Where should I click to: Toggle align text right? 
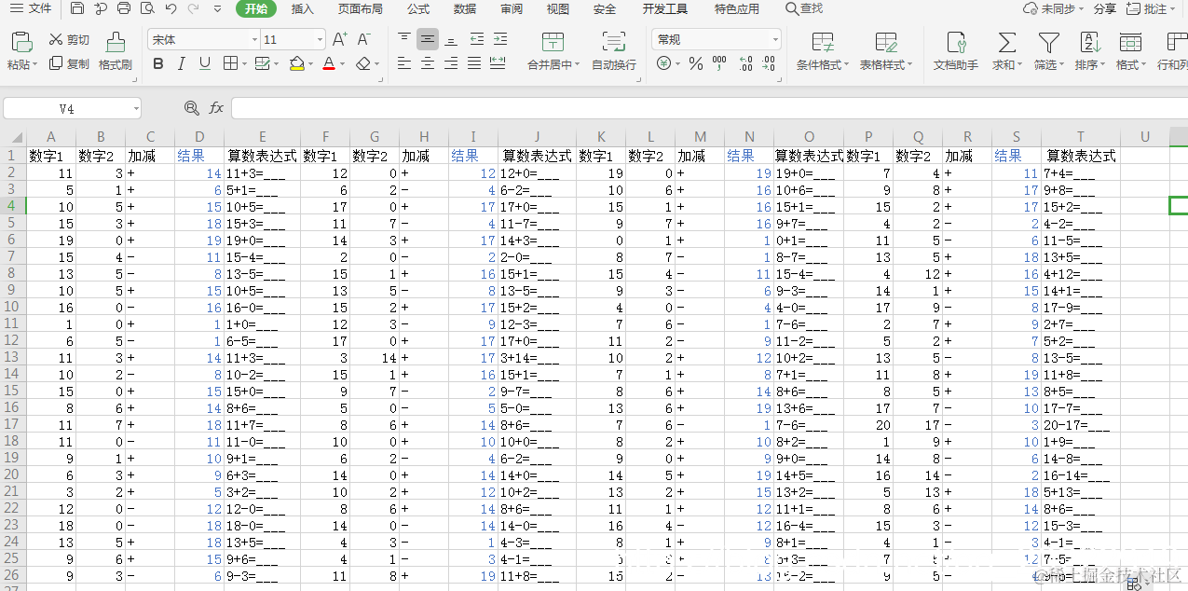451,63
